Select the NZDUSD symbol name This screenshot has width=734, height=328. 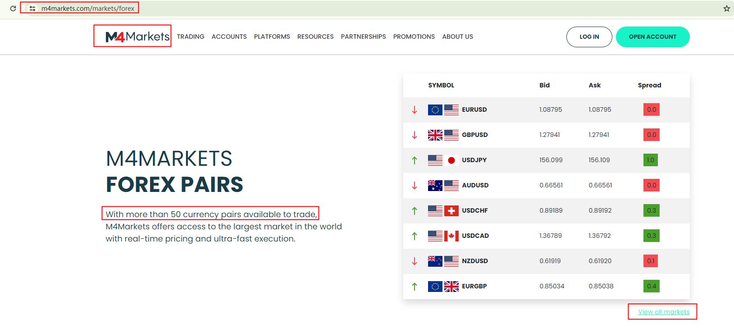tap(475, 261)
